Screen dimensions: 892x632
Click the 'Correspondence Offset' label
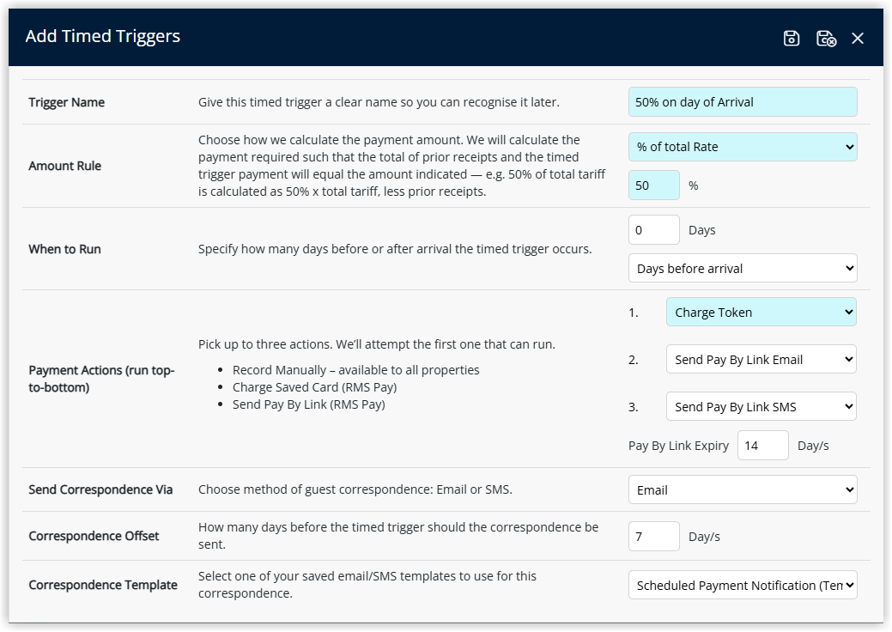(94, 536)
